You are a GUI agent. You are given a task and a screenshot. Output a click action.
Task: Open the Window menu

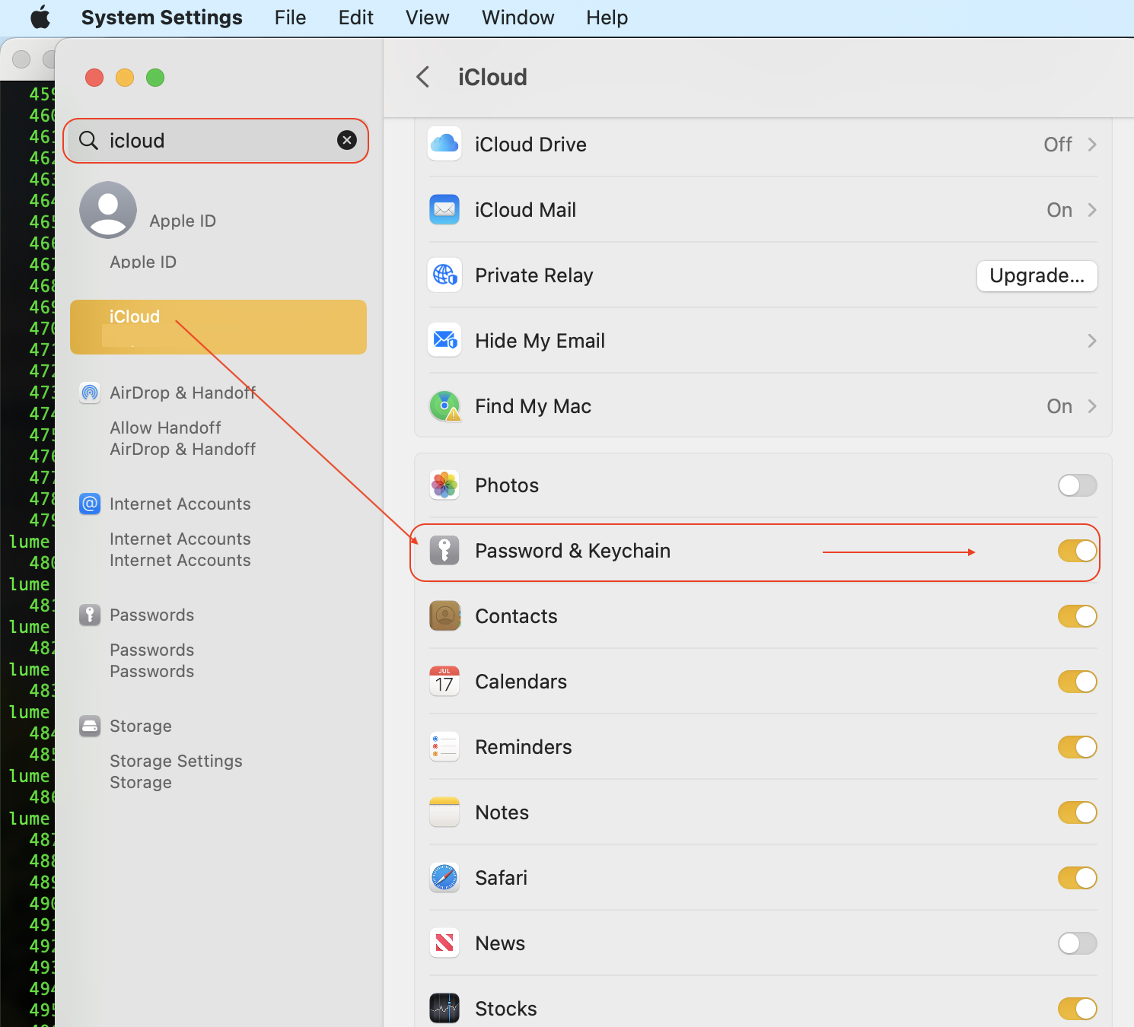(518, 17)
